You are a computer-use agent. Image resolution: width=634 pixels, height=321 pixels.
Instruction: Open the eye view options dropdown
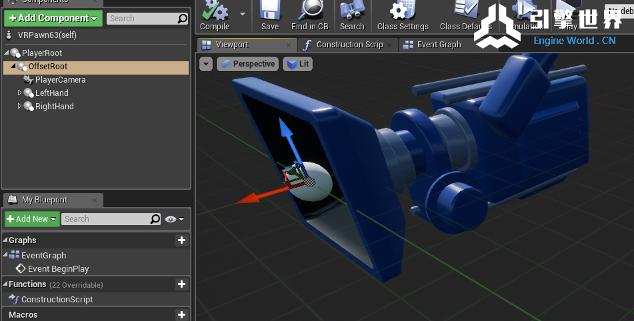click(x=175, y=219)
